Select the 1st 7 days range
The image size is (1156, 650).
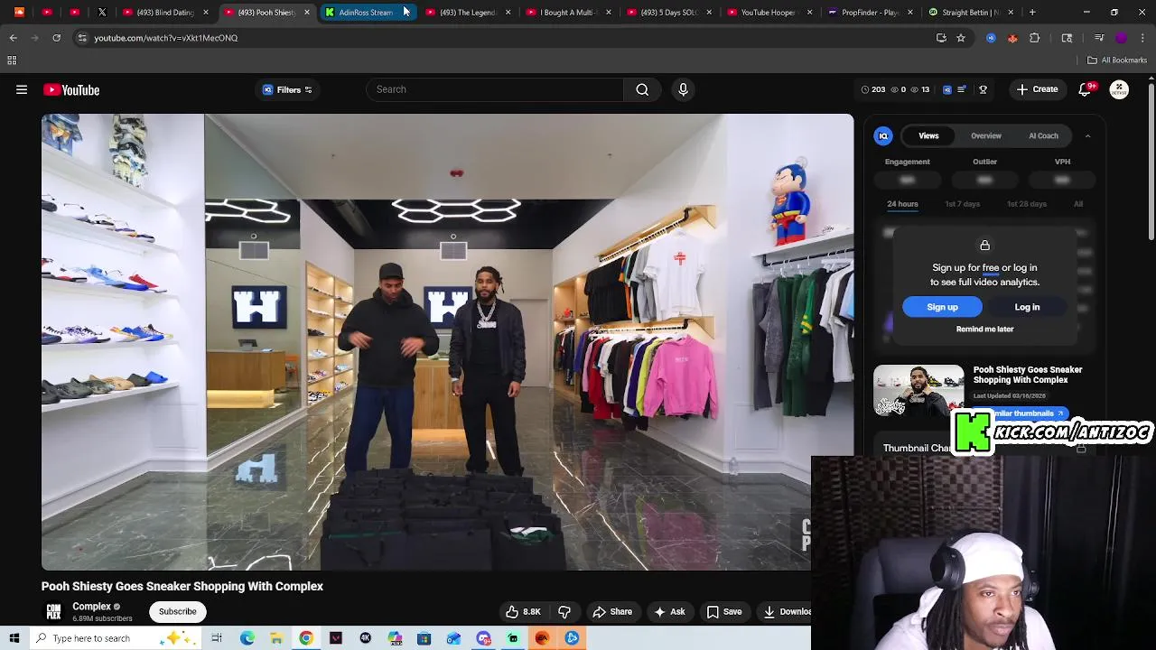963,204
